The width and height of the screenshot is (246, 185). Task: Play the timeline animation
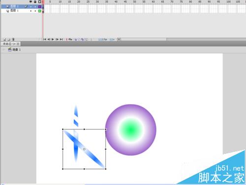(x=53, y=39)
